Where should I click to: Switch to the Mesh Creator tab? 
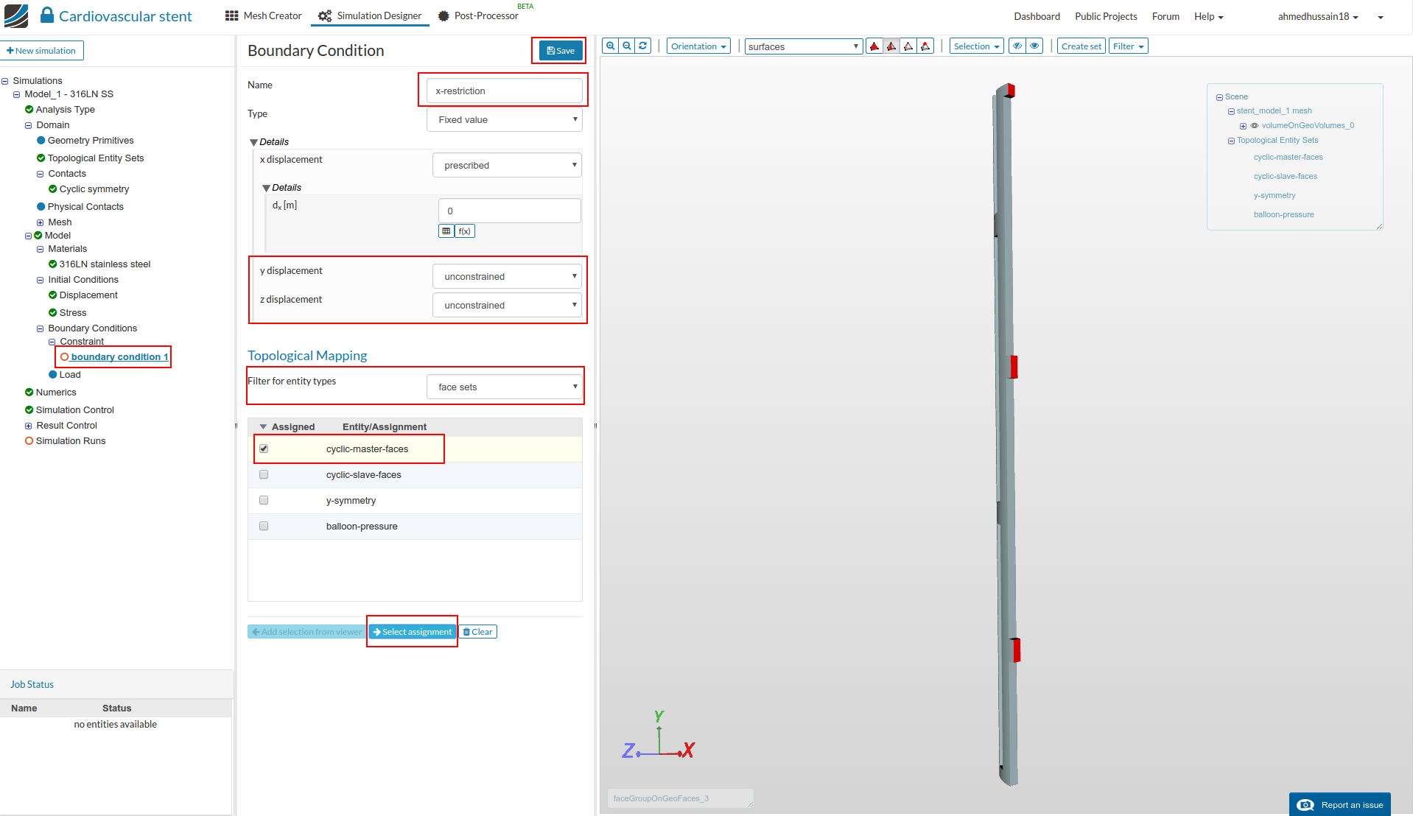[263, 15]
